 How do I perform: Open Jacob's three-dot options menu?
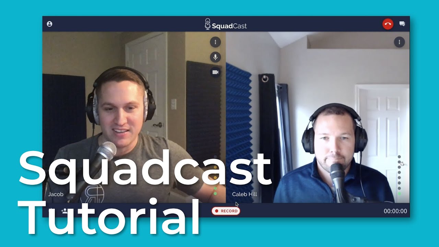pyautogui.click(x=215, y=42)
